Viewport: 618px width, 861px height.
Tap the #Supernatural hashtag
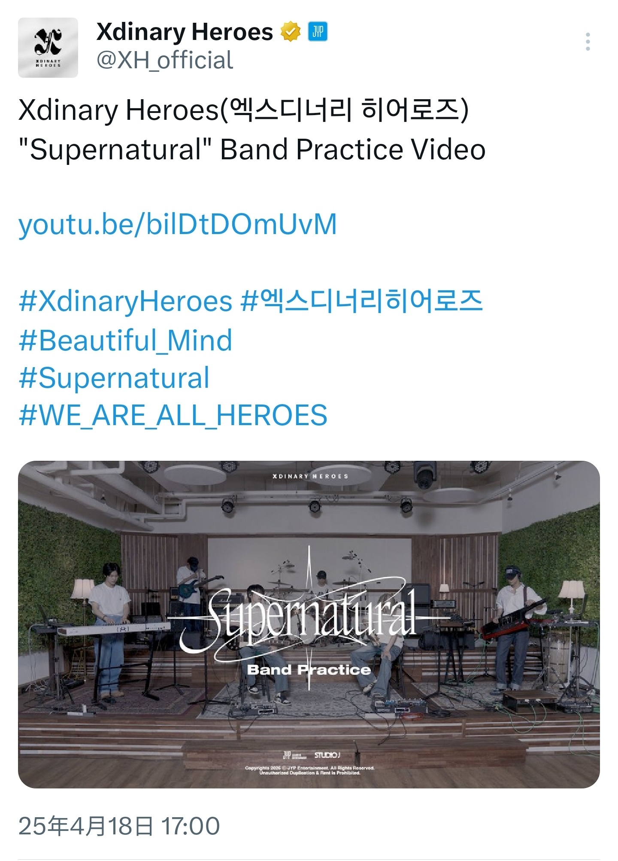pyautogui.click(x=114, y=378)
